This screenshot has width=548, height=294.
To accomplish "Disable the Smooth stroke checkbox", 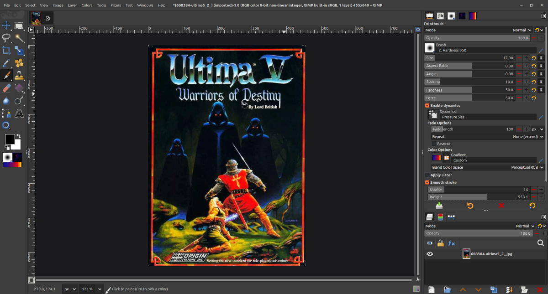I will (427, 182).
